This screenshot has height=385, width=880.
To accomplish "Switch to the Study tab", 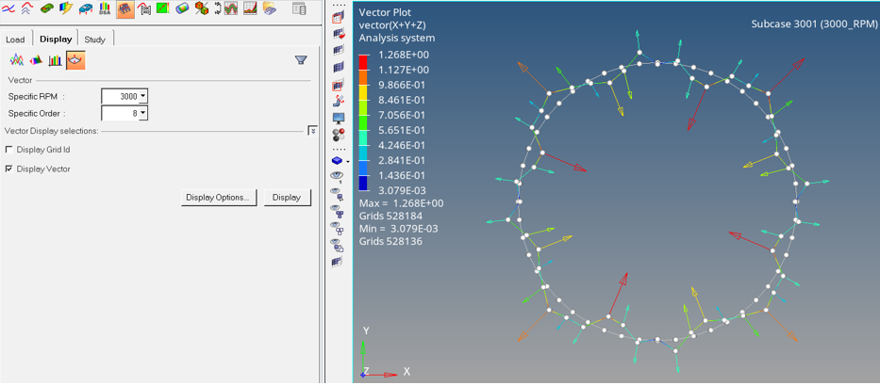I will click(94, 40).
